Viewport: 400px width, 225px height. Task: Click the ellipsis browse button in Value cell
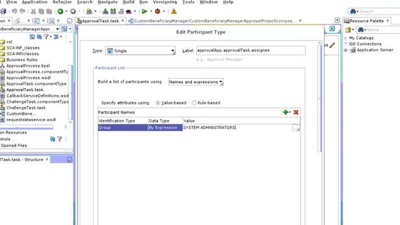tap(296, 127)
